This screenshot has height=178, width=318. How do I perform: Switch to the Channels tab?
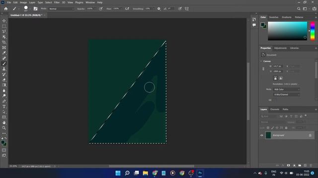[275, 109]
